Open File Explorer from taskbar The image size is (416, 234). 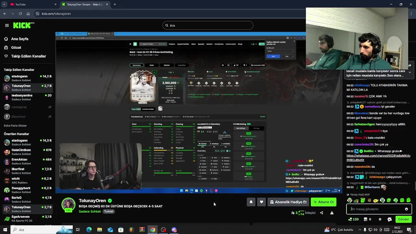pos(99,230)
